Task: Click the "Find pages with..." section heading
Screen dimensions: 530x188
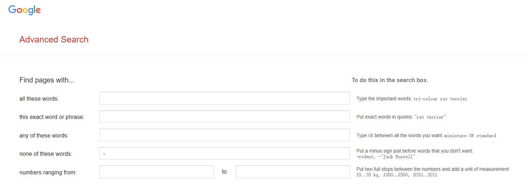Action: (47, 80)
